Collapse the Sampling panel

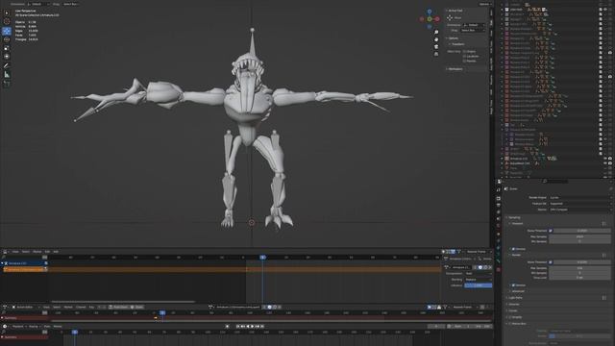[x=514, y=217]
